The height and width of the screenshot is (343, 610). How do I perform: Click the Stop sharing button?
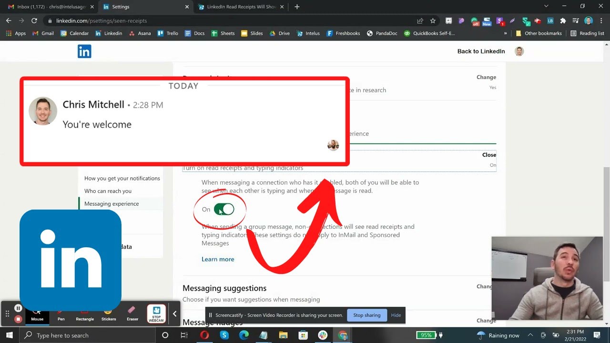click(366, 315)
